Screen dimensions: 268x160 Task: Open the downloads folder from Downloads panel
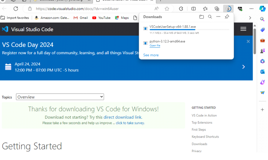click(202, 17)
